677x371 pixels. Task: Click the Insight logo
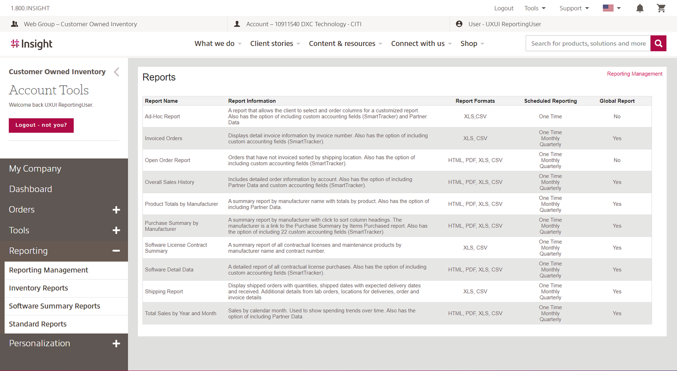click(32, 44)
